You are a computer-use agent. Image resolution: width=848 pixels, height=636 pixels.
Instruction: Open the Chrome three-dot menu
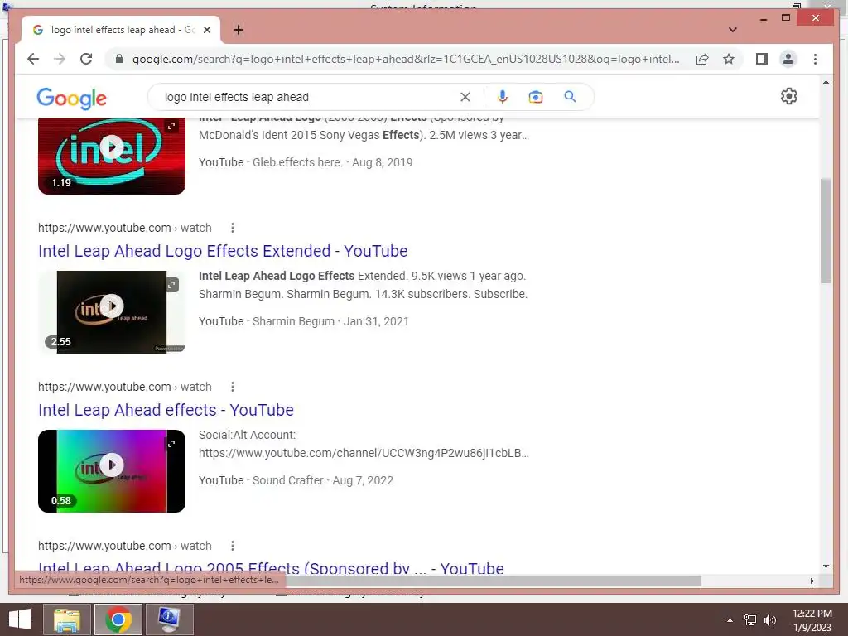coord(815,59)
